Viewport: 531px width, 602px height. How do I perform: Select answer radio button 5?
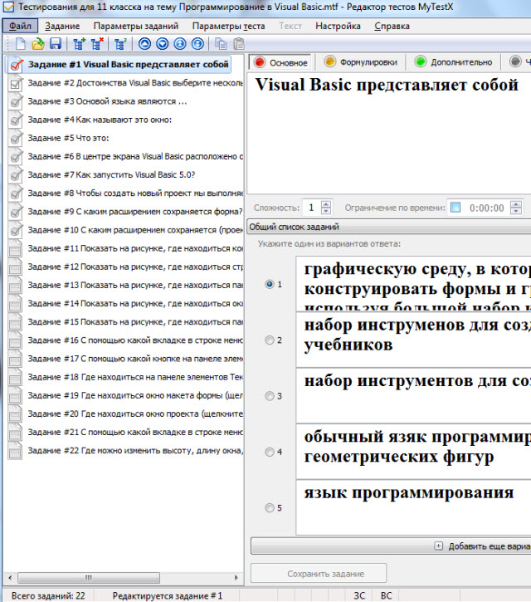point(270,508)
